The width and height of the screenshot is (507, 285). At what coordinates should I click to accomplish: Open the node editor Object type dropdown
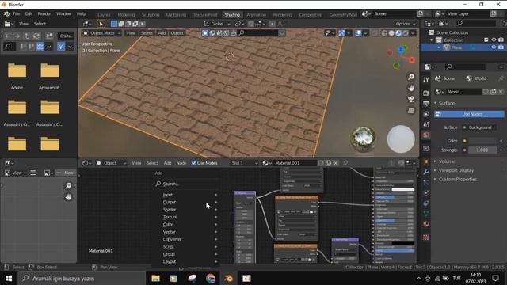111,163
